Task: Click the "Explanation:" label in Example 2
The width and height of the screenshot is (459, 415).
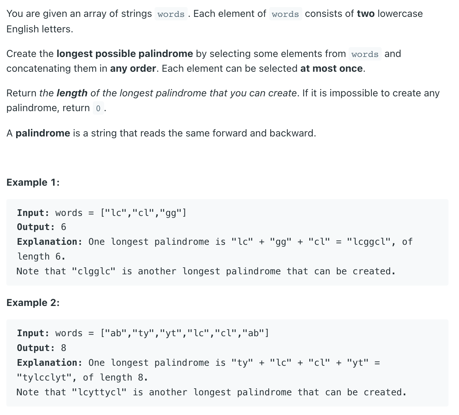Action: click(x=50, y=363)
